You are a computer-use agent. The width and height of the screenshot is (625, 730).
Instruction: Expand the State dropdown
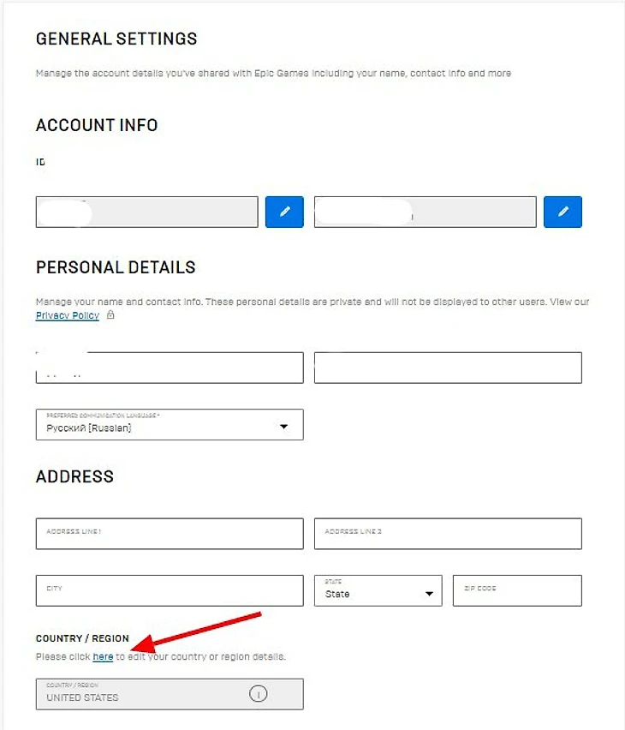pos(378,591)
